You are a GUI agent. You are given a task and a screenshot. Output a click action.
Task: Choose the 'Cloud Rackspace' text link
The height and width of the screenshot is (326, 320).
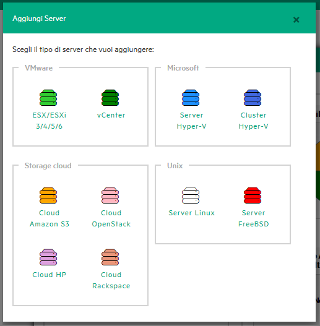111,280
